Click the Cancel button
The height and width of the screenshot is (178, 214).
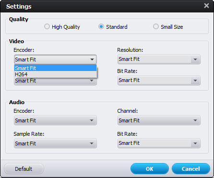tap(191, 169)
